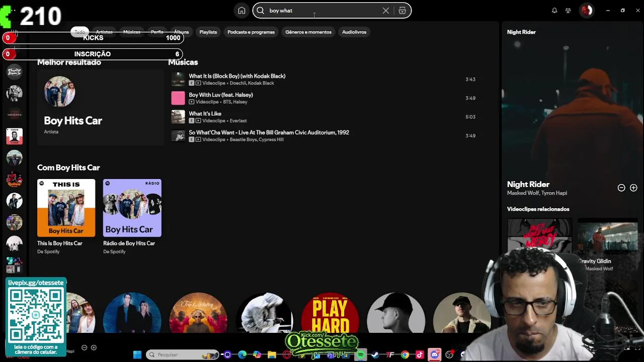This screenshot has height=362, width=644.
Task: Open notifications bell icon
Action: (x=554, y=11)
